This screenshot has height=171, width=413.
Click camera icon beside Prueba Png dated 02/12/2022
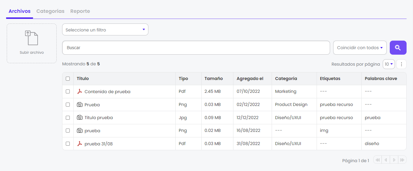tap(80, 104)
